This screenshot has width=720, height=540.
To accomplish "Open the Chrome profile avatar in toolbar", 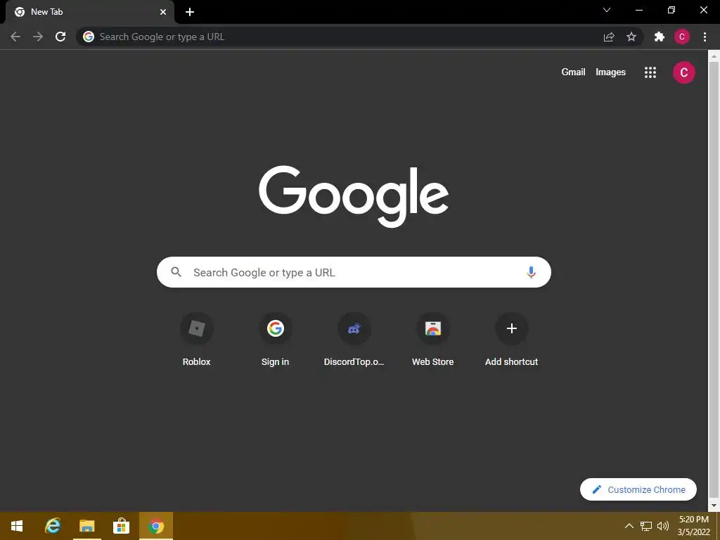I will (682, 37).
